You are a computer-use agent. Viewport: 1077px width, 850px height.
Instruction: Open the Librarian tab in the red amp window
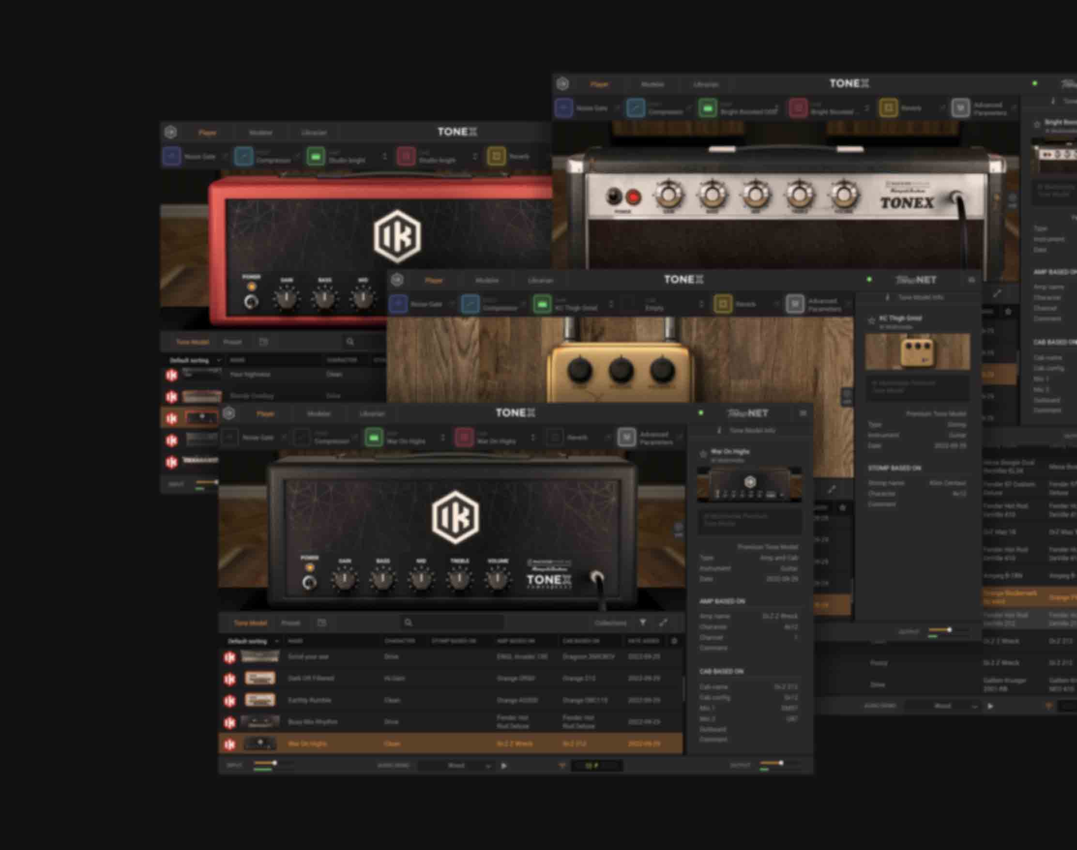coord(314,132)
